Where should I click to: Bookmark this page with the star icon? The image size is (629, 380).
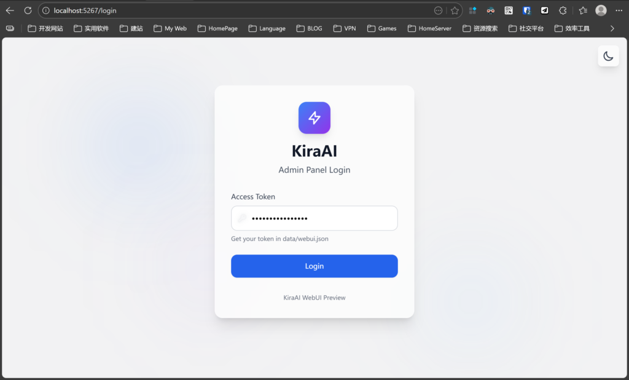pos(455,10)
